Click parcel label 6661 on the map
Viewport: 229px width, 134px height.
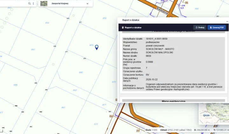tap(63, 108)
